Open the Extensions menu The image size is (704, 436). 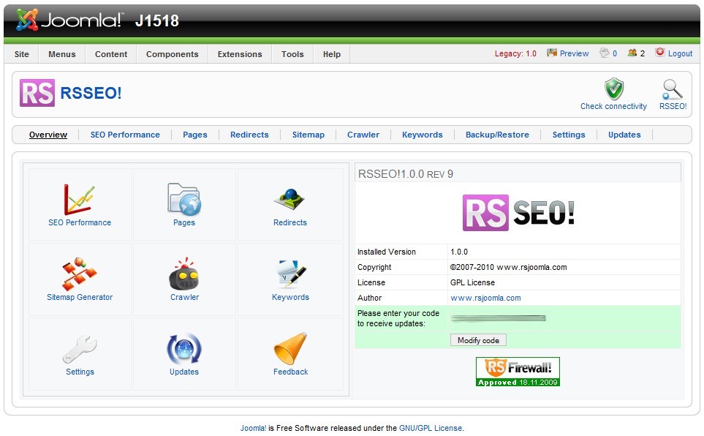pos(240,54)
